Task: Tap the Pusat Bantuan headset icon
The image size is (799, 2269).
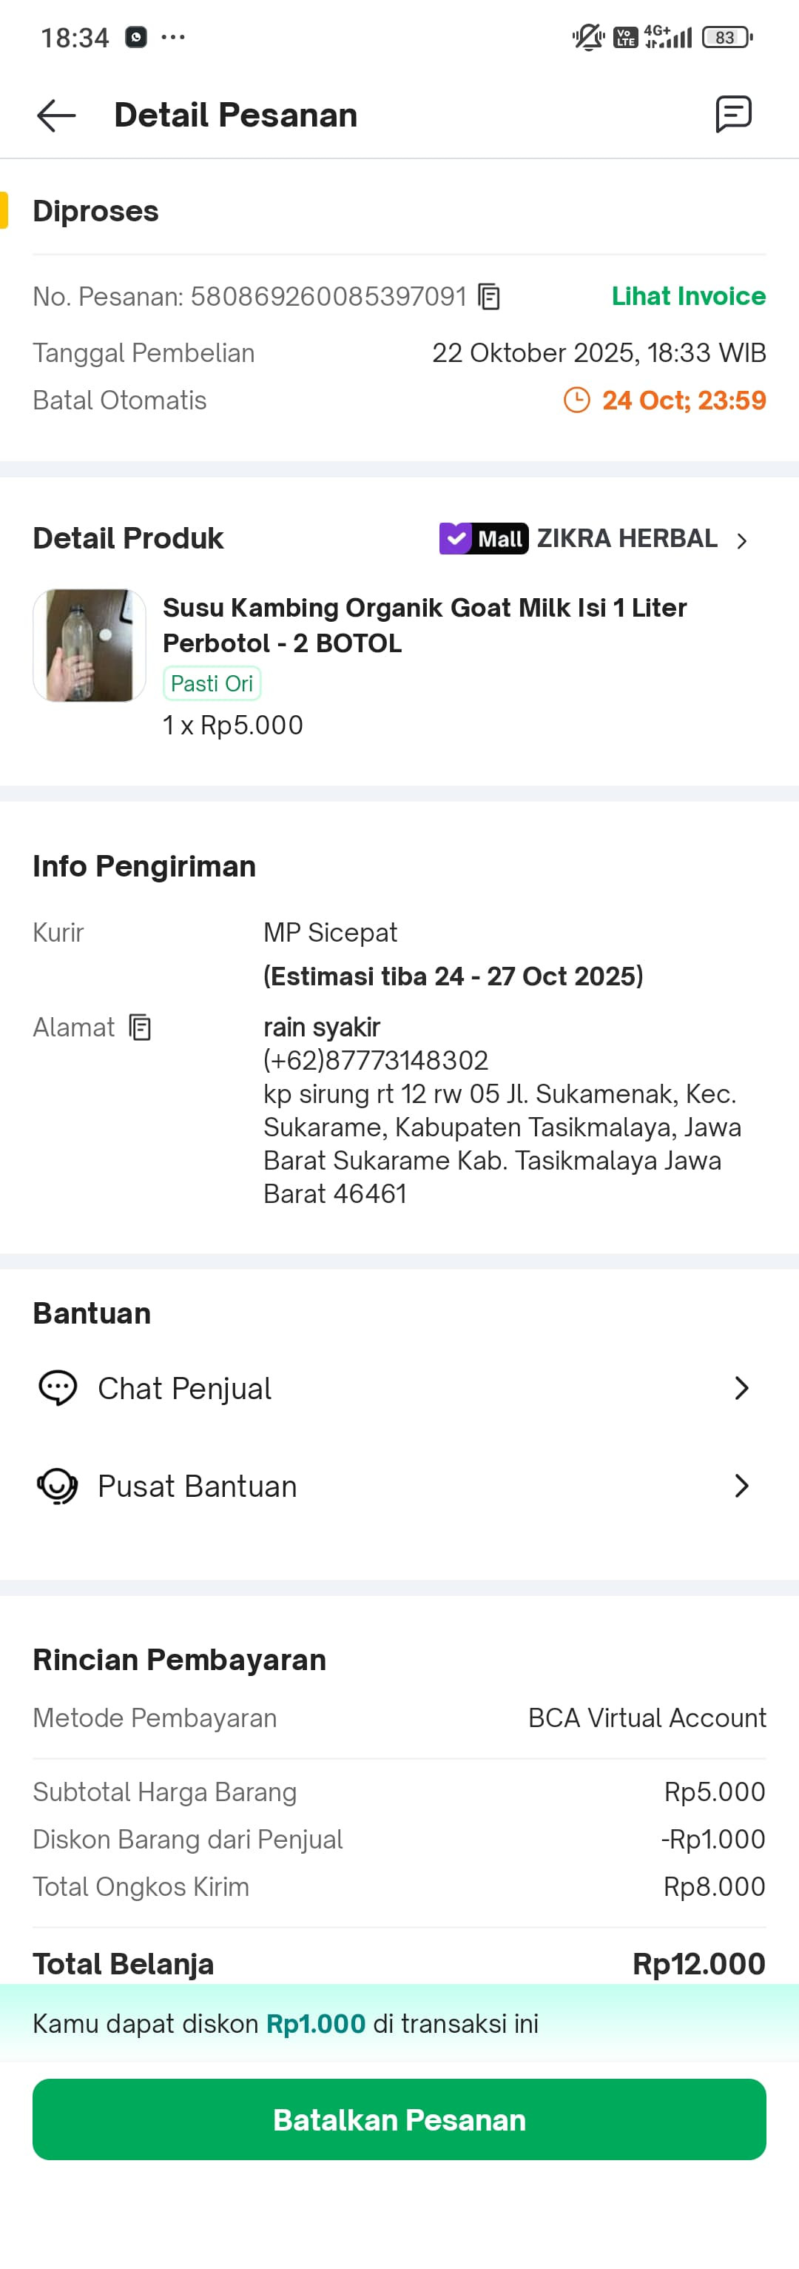Action: pyautogui.click(x=58, y=1486)
